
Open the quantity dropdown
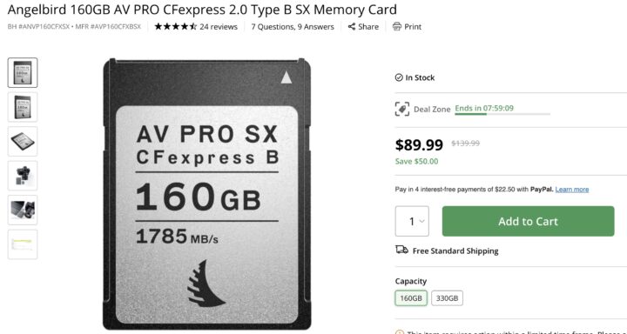412,221
